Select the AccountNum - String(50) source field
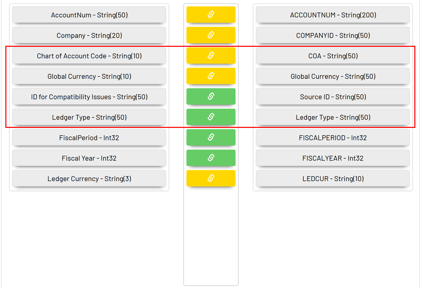Image resolution: width=422 pixels, height=288 pixels. point(89,15)
